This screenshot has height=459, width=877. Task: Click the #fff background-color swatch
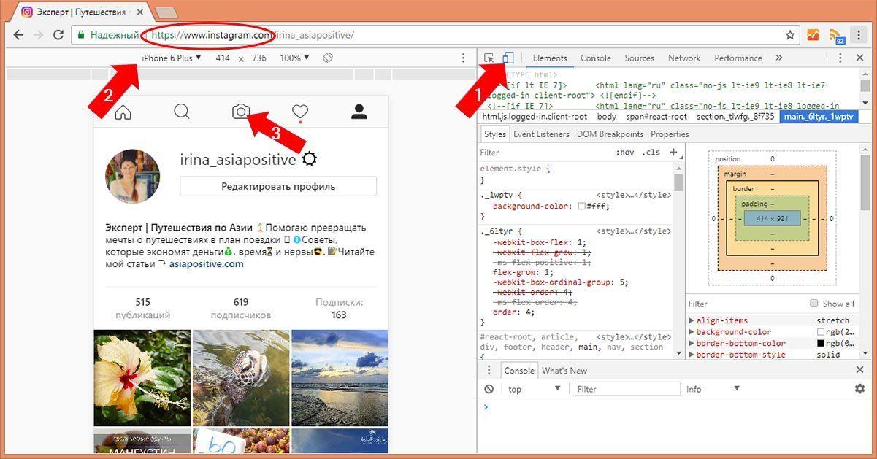[582, 207]
